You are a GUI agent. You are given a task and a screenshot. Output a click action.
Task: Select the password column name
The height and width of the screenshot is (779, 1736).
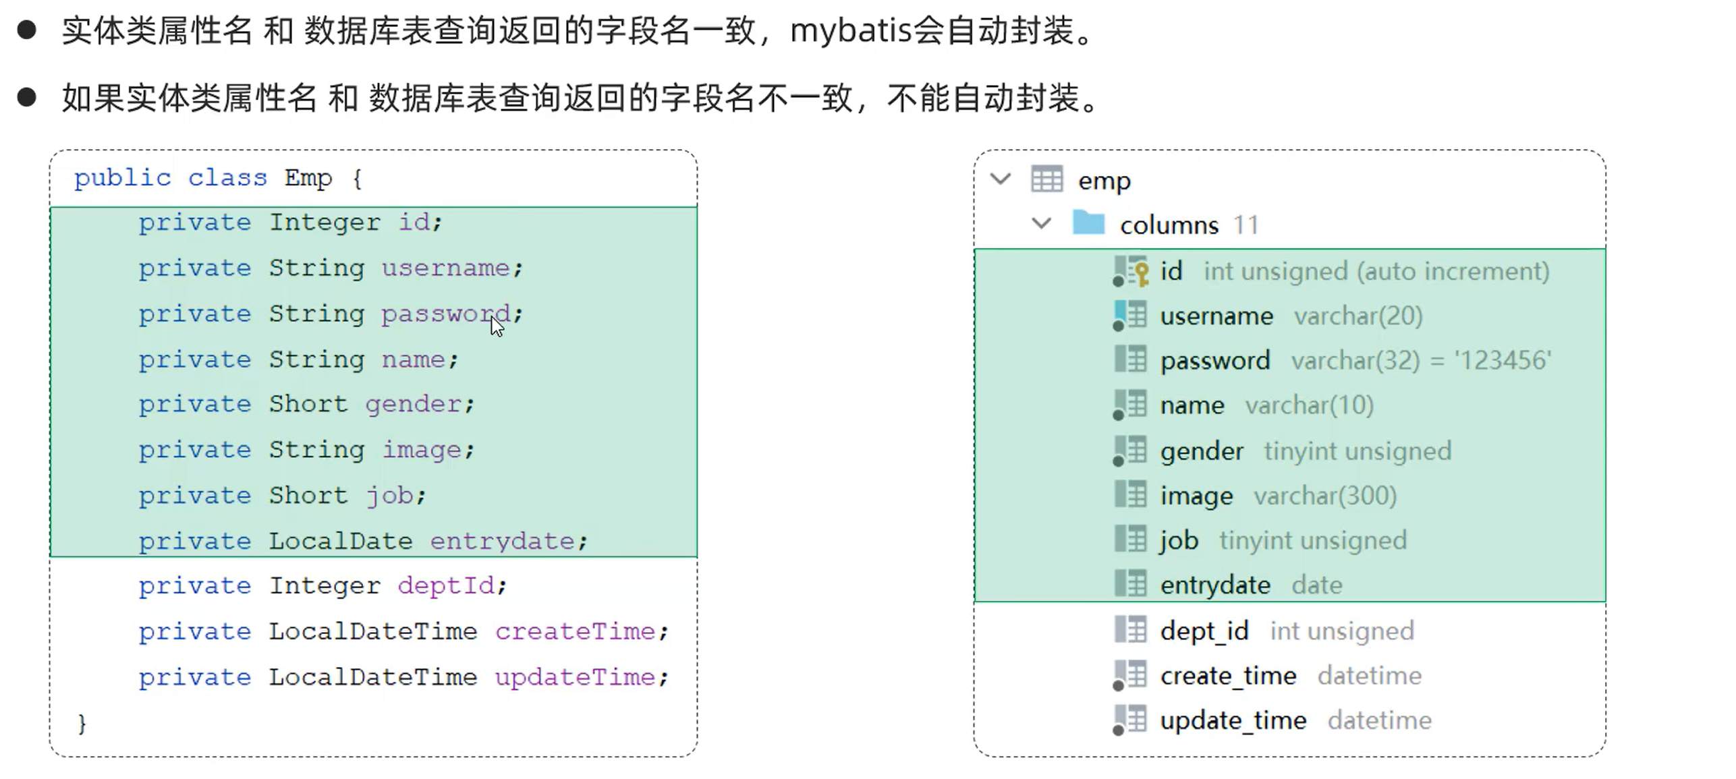[1215, 361]
